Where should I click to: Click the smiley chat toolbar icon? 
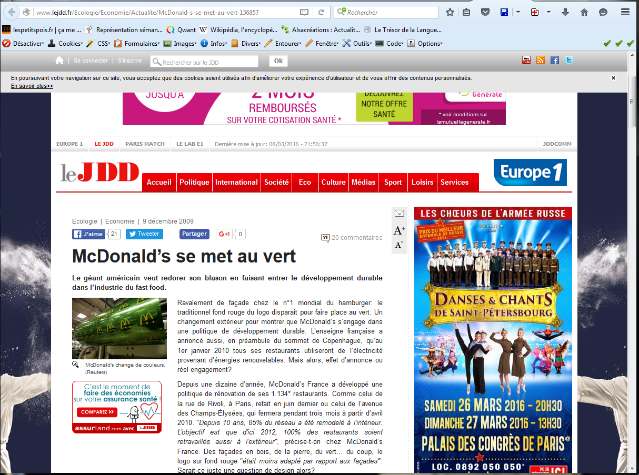pyautogui.click(x=603, y=12)
